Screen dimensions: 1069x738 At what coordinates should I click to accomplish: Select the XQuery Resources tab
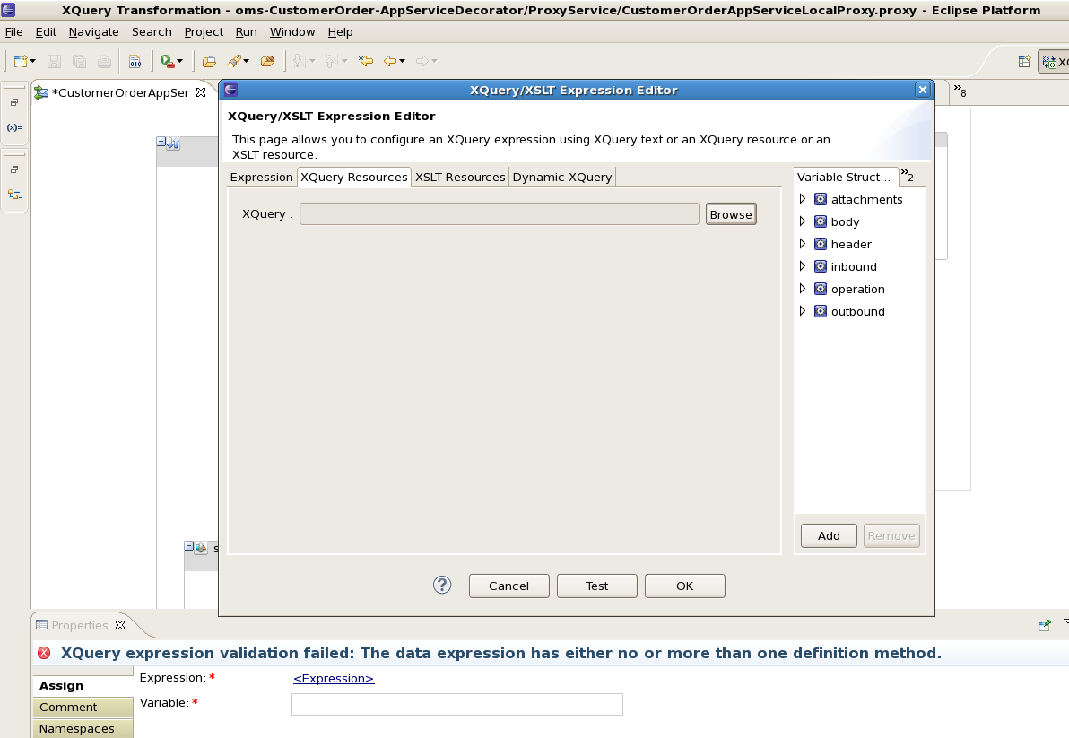pyautogui.click(x=354, y=178)
